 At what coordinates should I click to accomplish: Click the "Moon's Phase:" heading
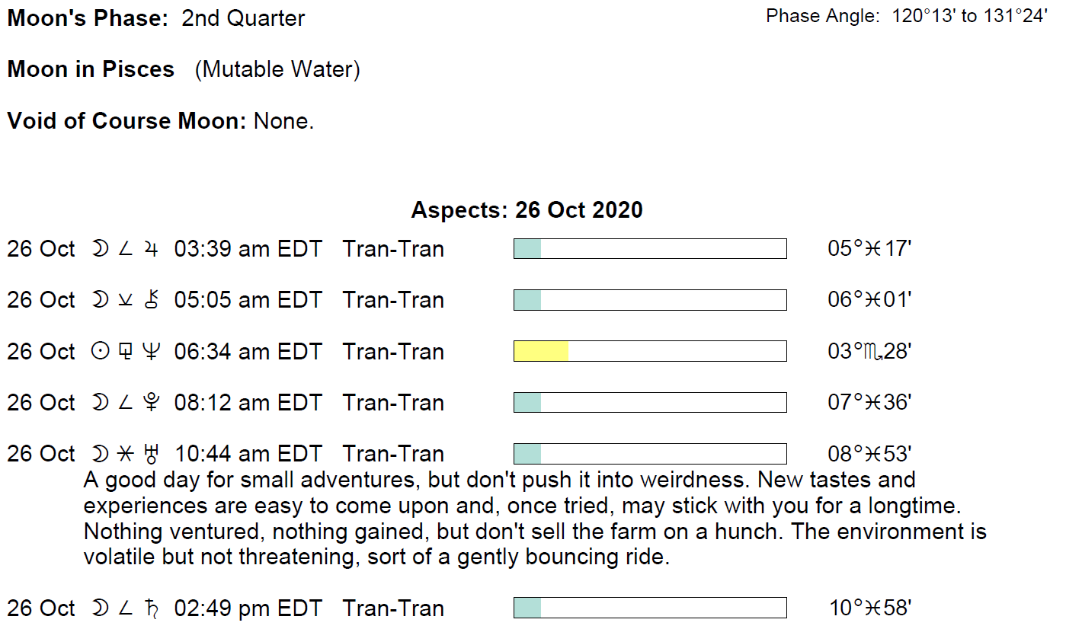[x=88, y=18]
